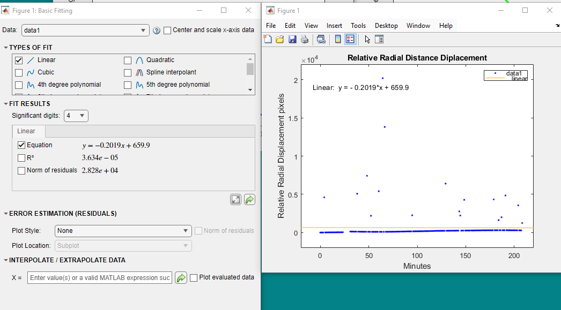Activate the Link Plot icon
The height and width of the screenshot is (310, 561).
point(322,39)
